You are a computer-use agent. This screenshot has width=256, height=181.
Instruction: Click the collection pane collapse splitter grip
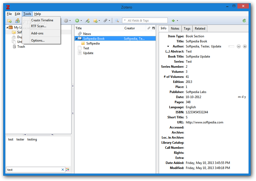coord(73,99)
